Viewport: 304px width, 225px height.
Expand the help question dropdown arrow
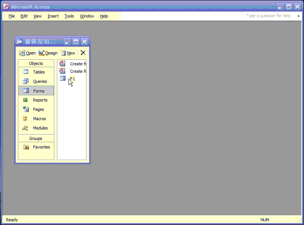coord(298,16)
